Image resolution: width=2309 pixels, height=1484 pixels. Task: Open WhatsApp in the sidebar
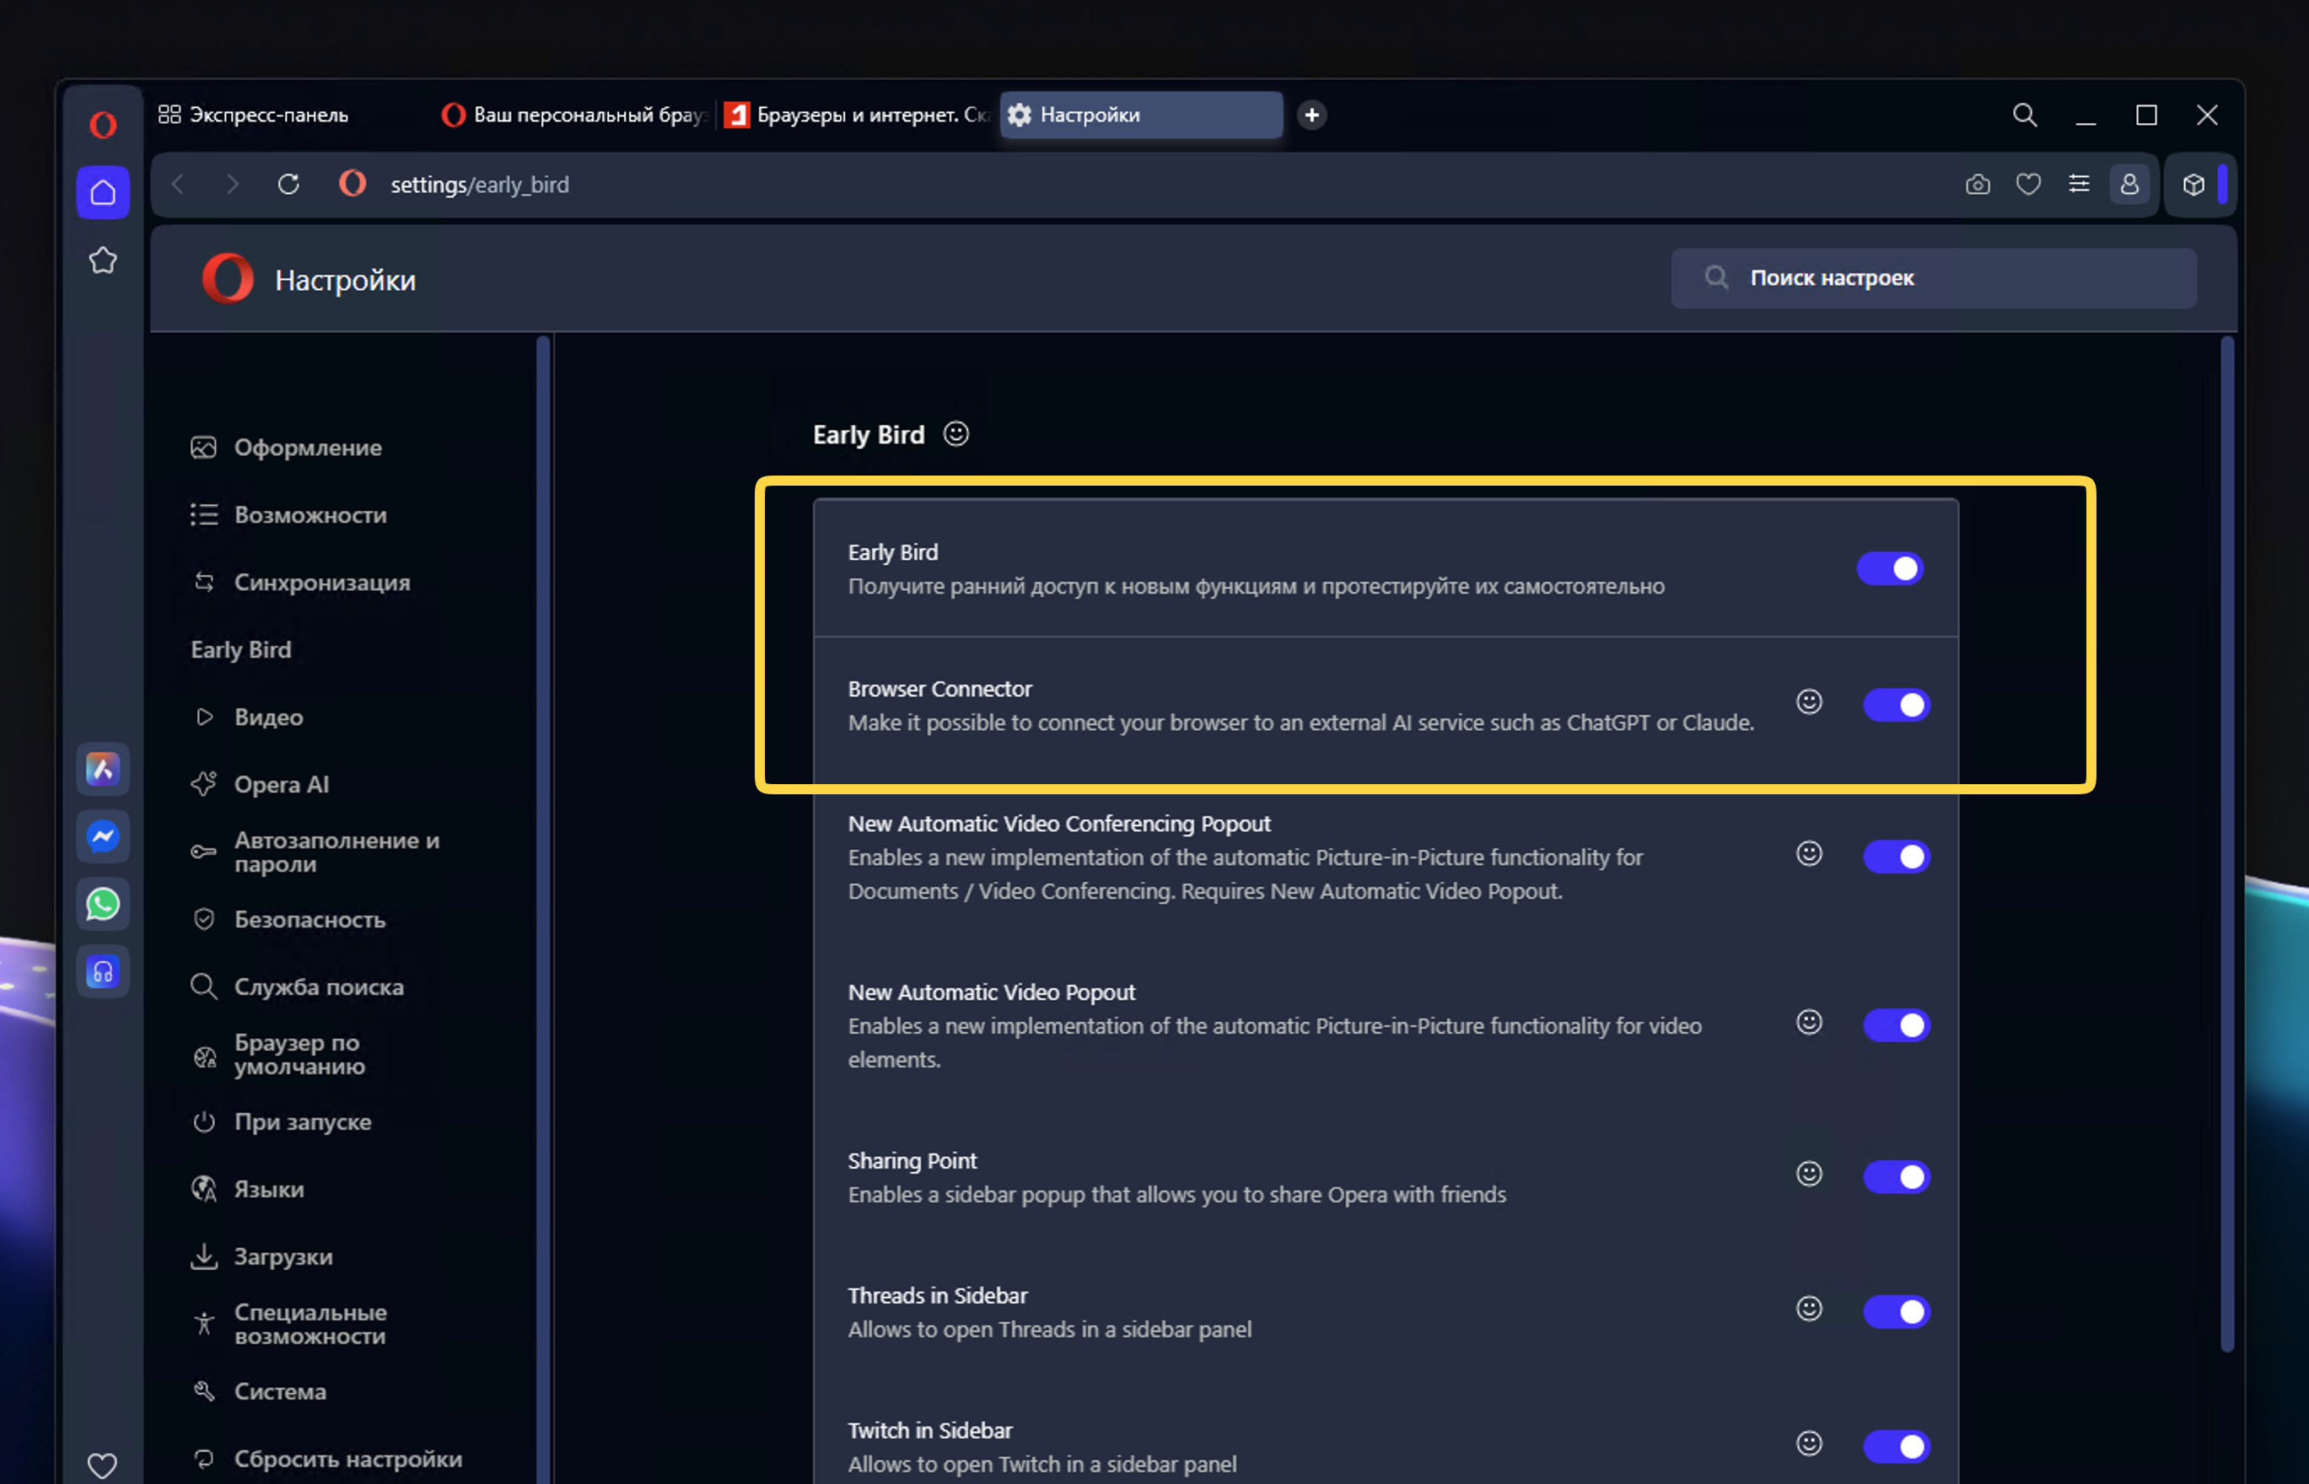[x=103, y=904]
